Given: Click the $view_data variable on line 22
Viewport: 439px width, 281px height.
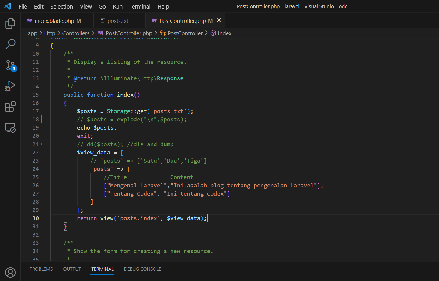Looking at the screenshot, I should click(x=93, y=153).
